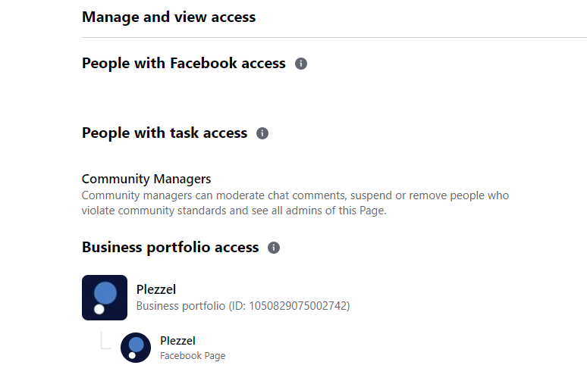Click the round Plezzel Facebook Page avatar
This screenshot has width=587, height=384.
coord(136,348)
